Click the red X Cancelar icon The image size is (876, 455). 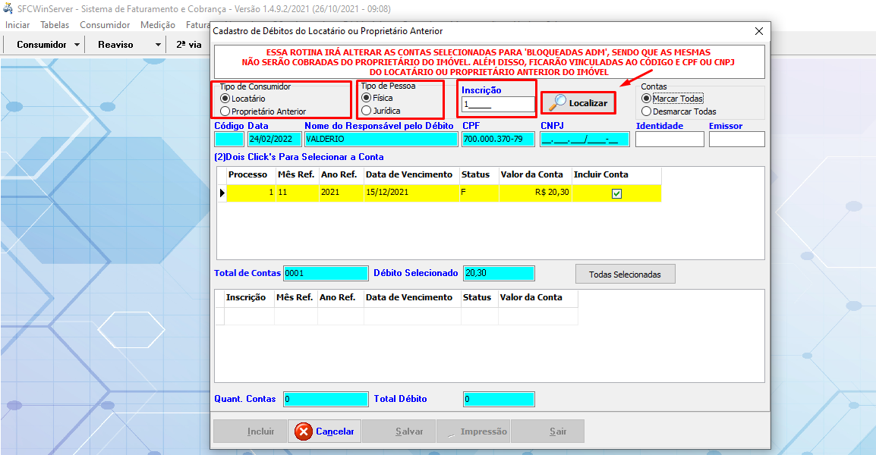pos(304,431)
